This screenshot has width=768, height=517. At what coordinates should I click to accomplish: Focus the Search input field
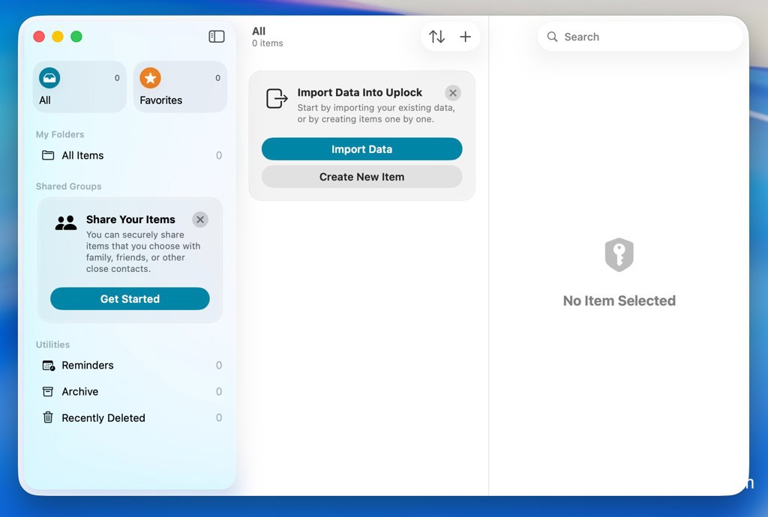coord(640,37)
